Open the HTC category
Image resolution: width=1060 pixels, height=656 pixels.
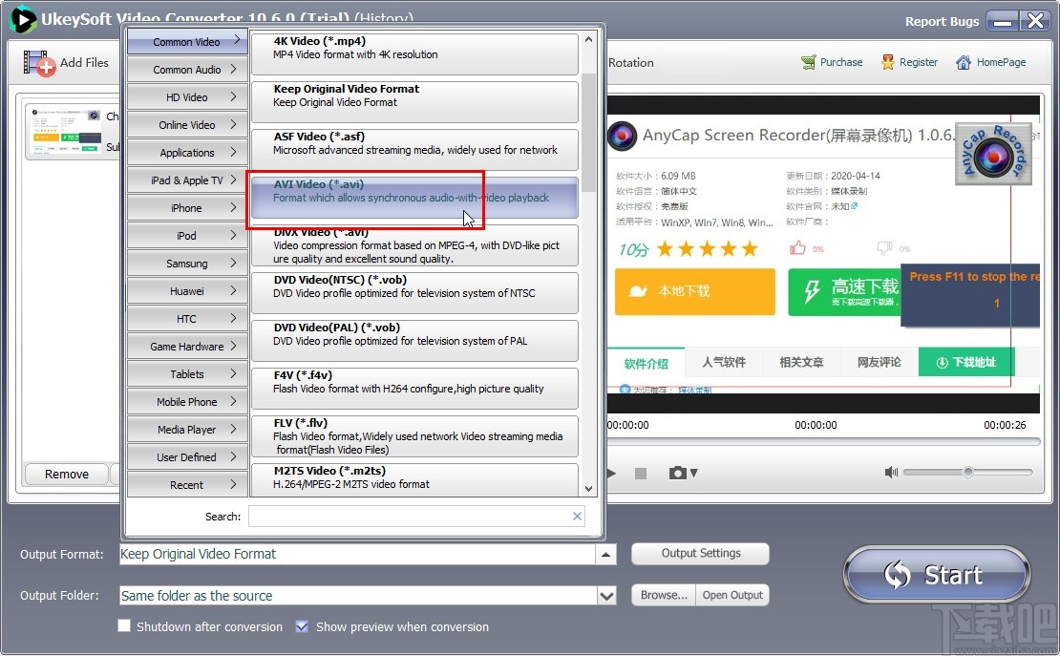[x=187, y=319]
